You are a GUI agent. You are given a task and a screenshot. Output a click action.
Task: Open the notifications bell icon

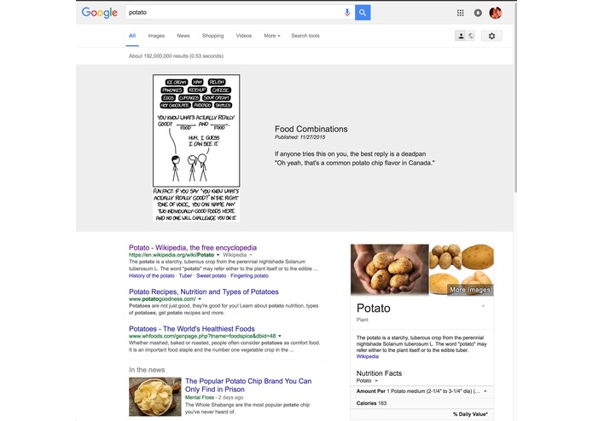tap(478, 13)
